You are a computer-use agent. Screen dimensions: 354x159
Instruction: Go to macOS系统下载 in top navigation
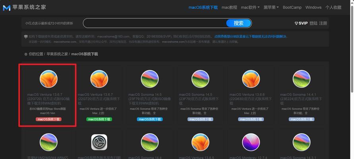click(203, 8)
